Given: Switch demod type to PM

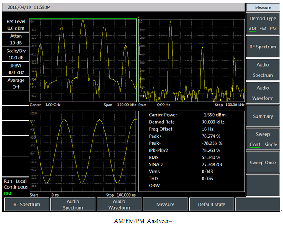Looking at the screenshot, I should 273,29.
